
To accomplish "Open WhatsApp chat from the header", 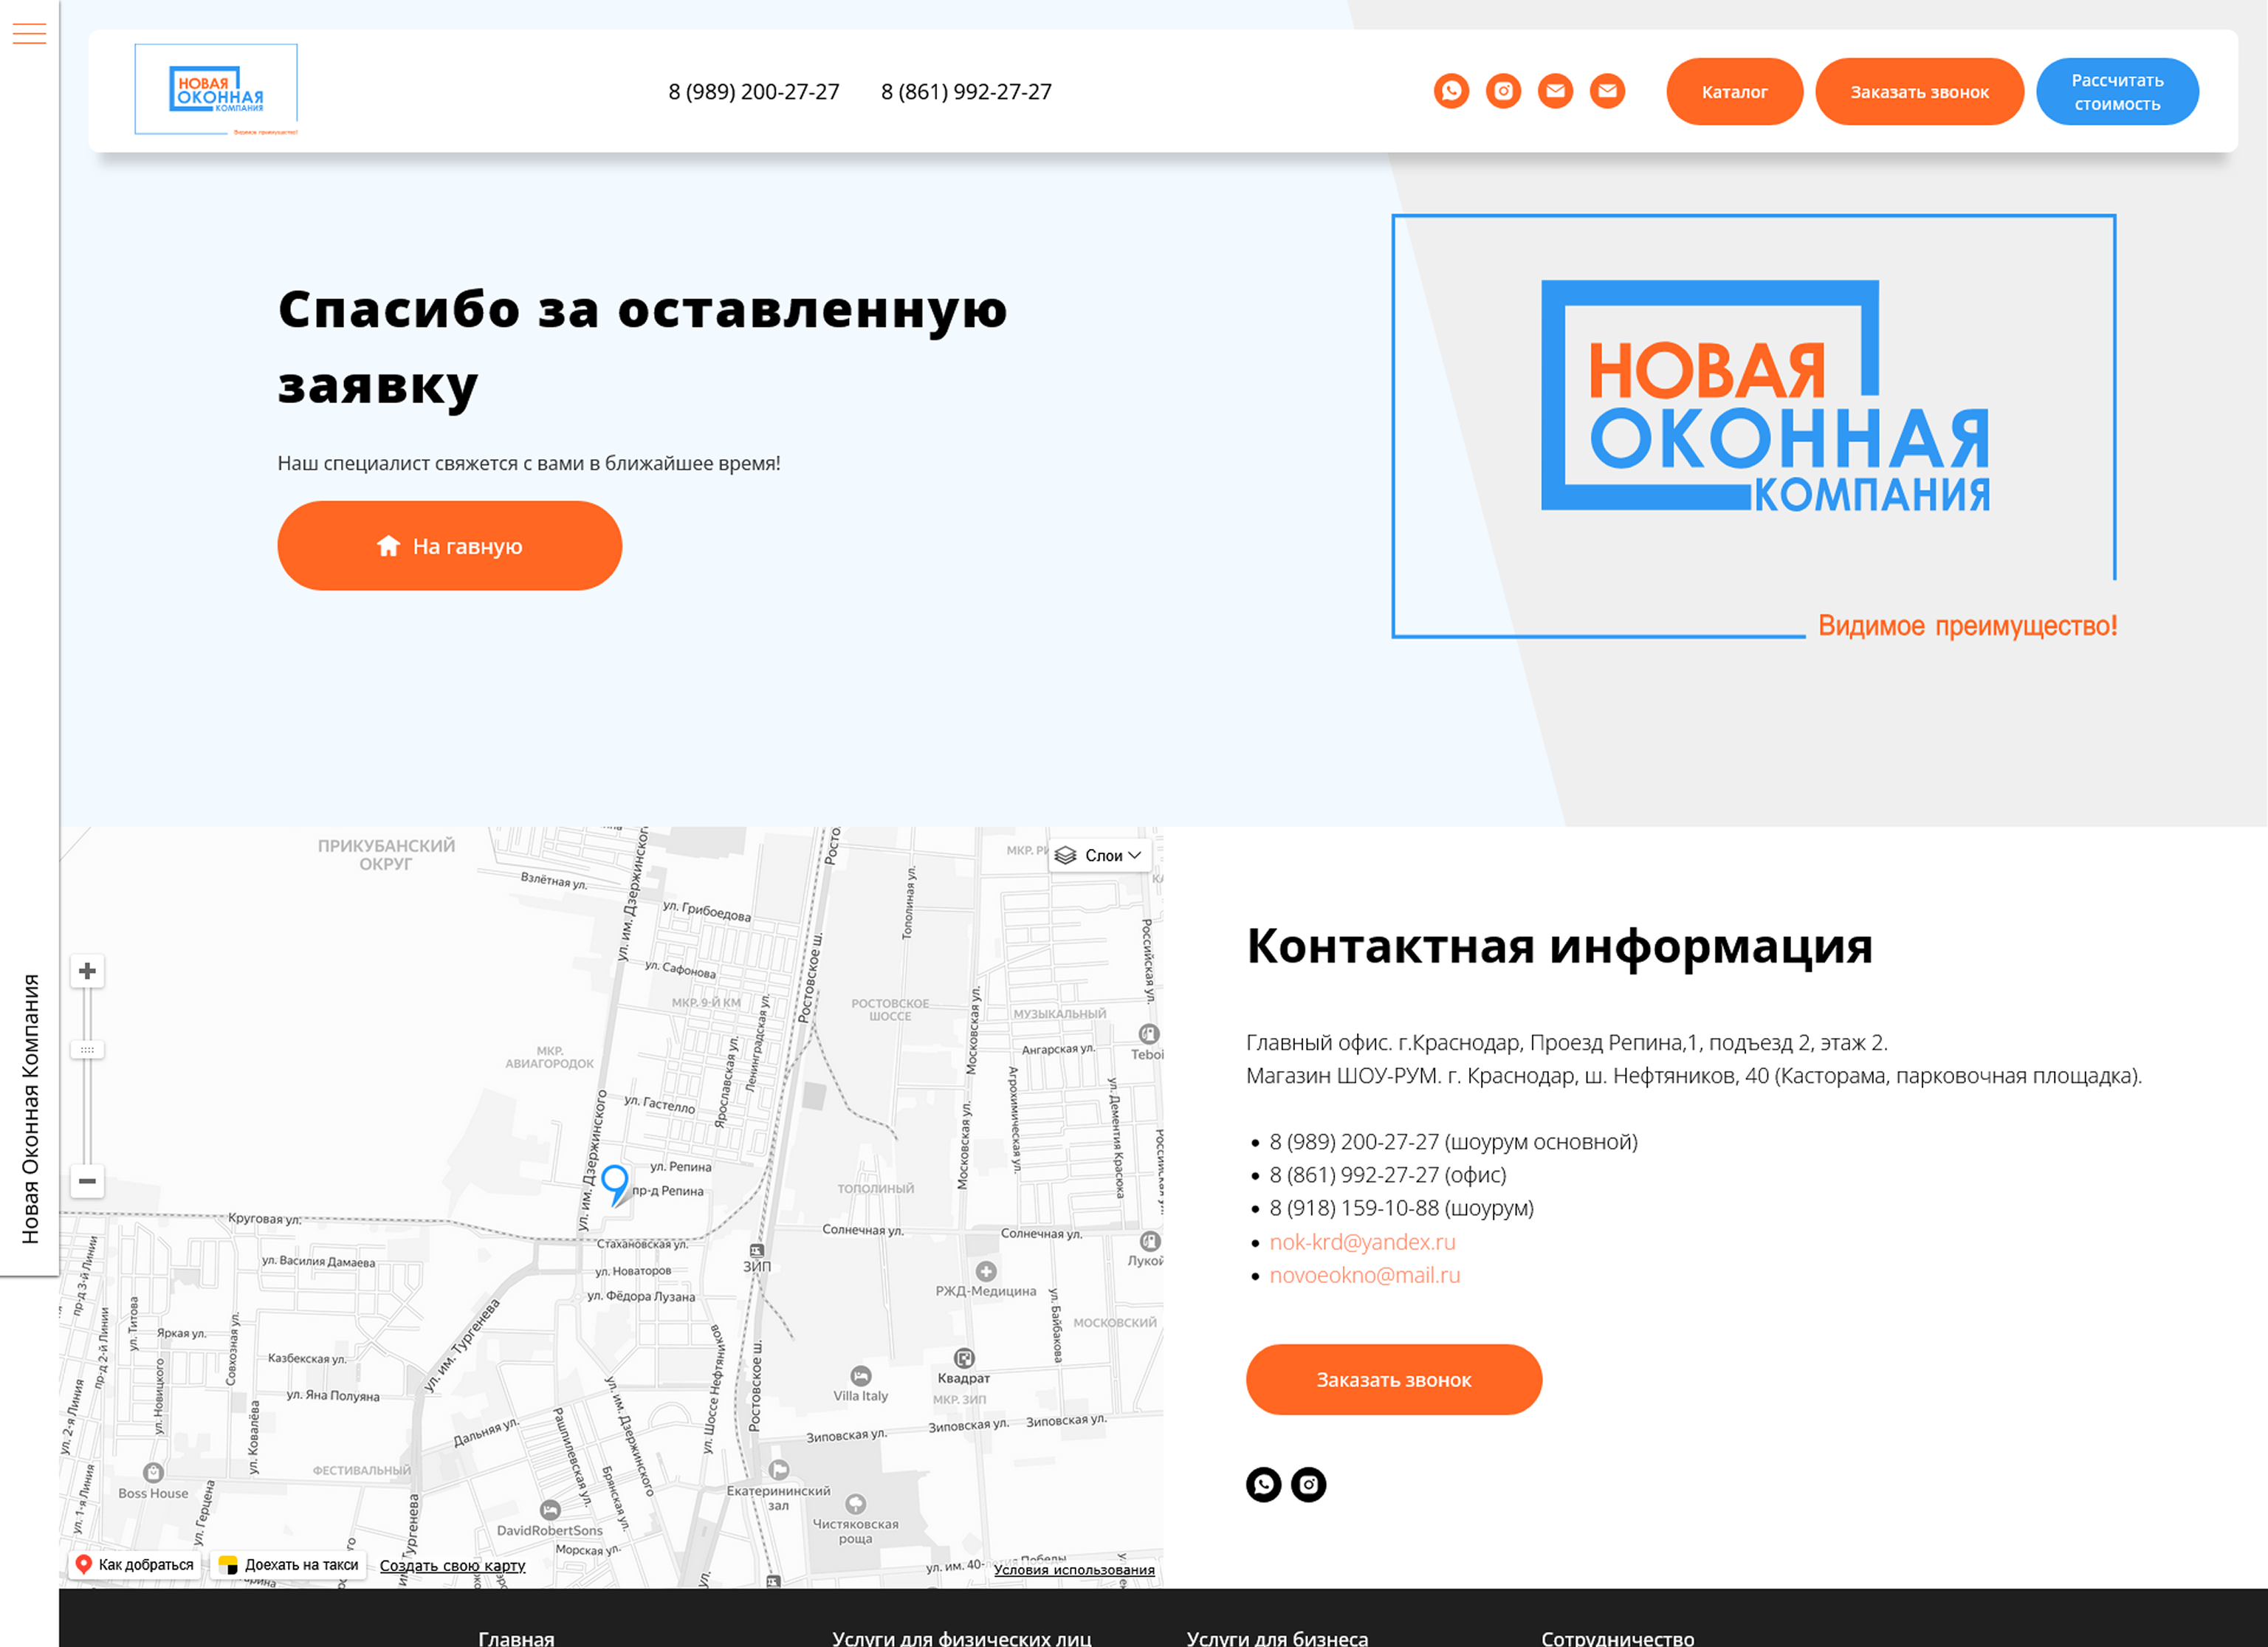I will point(1452,91).
